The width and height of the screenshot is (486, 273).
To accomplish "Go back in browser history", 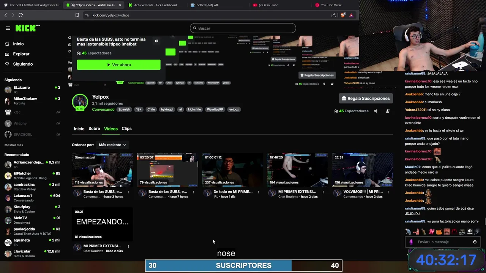I will (x=6, y=15).
